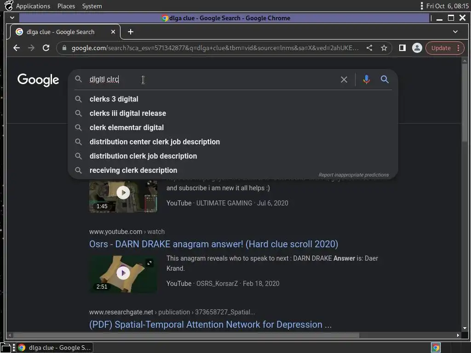Click the Google logo
This screenshot has width=471, height=353.
(x=38, y=80)
